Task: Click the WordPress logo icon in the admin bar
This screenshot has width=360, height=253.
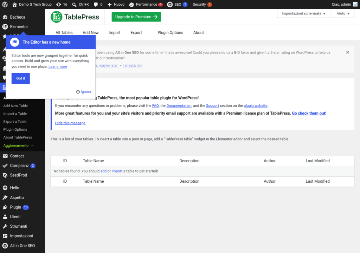Action: click(5, 4)
